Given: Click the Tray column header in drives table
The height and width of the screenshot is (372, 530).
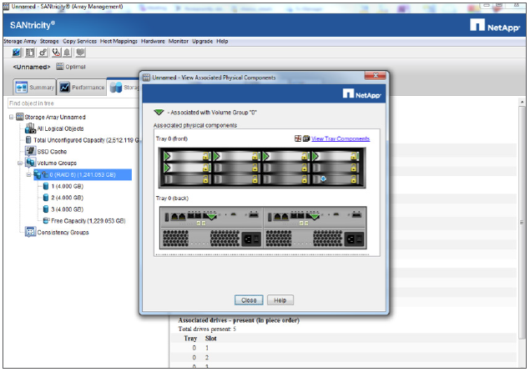Looking at the screenshot, I should tap(190, 338).
